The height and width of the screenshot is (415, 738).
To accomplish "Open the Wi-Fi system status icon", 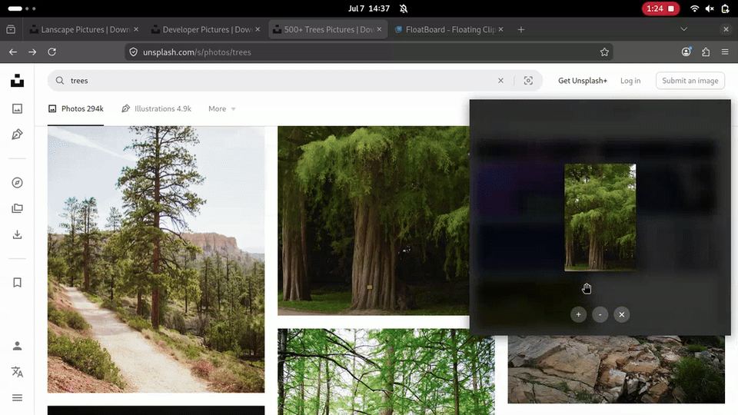I will (694, 8).
